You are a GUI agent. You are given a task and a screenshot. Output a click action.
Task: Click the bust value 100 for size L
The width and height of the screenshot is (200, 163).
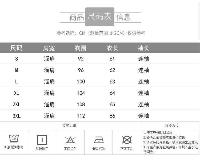click(81, 82)
